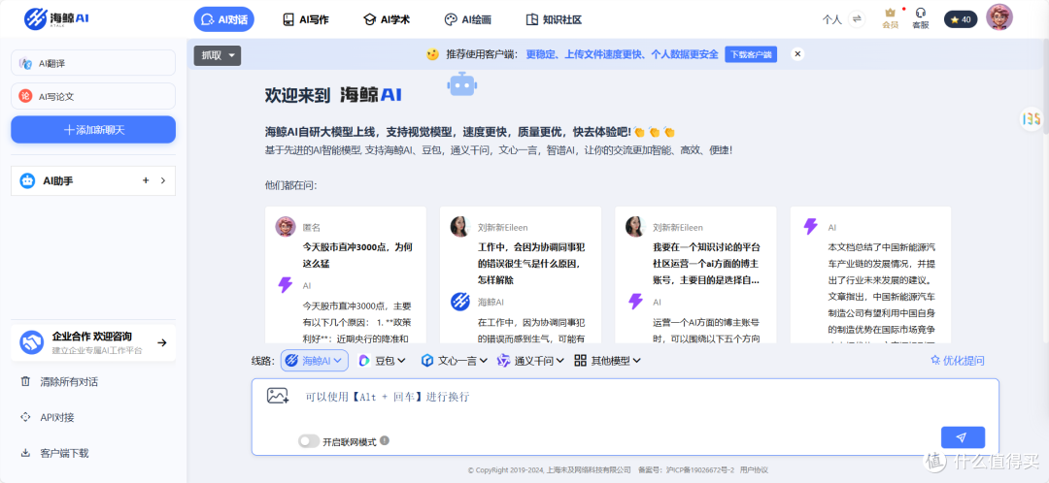The height and width of the screenshot is (483, 1049).
Task: Select the 海鲸AI model dropdown
Action: click(315, 361)
